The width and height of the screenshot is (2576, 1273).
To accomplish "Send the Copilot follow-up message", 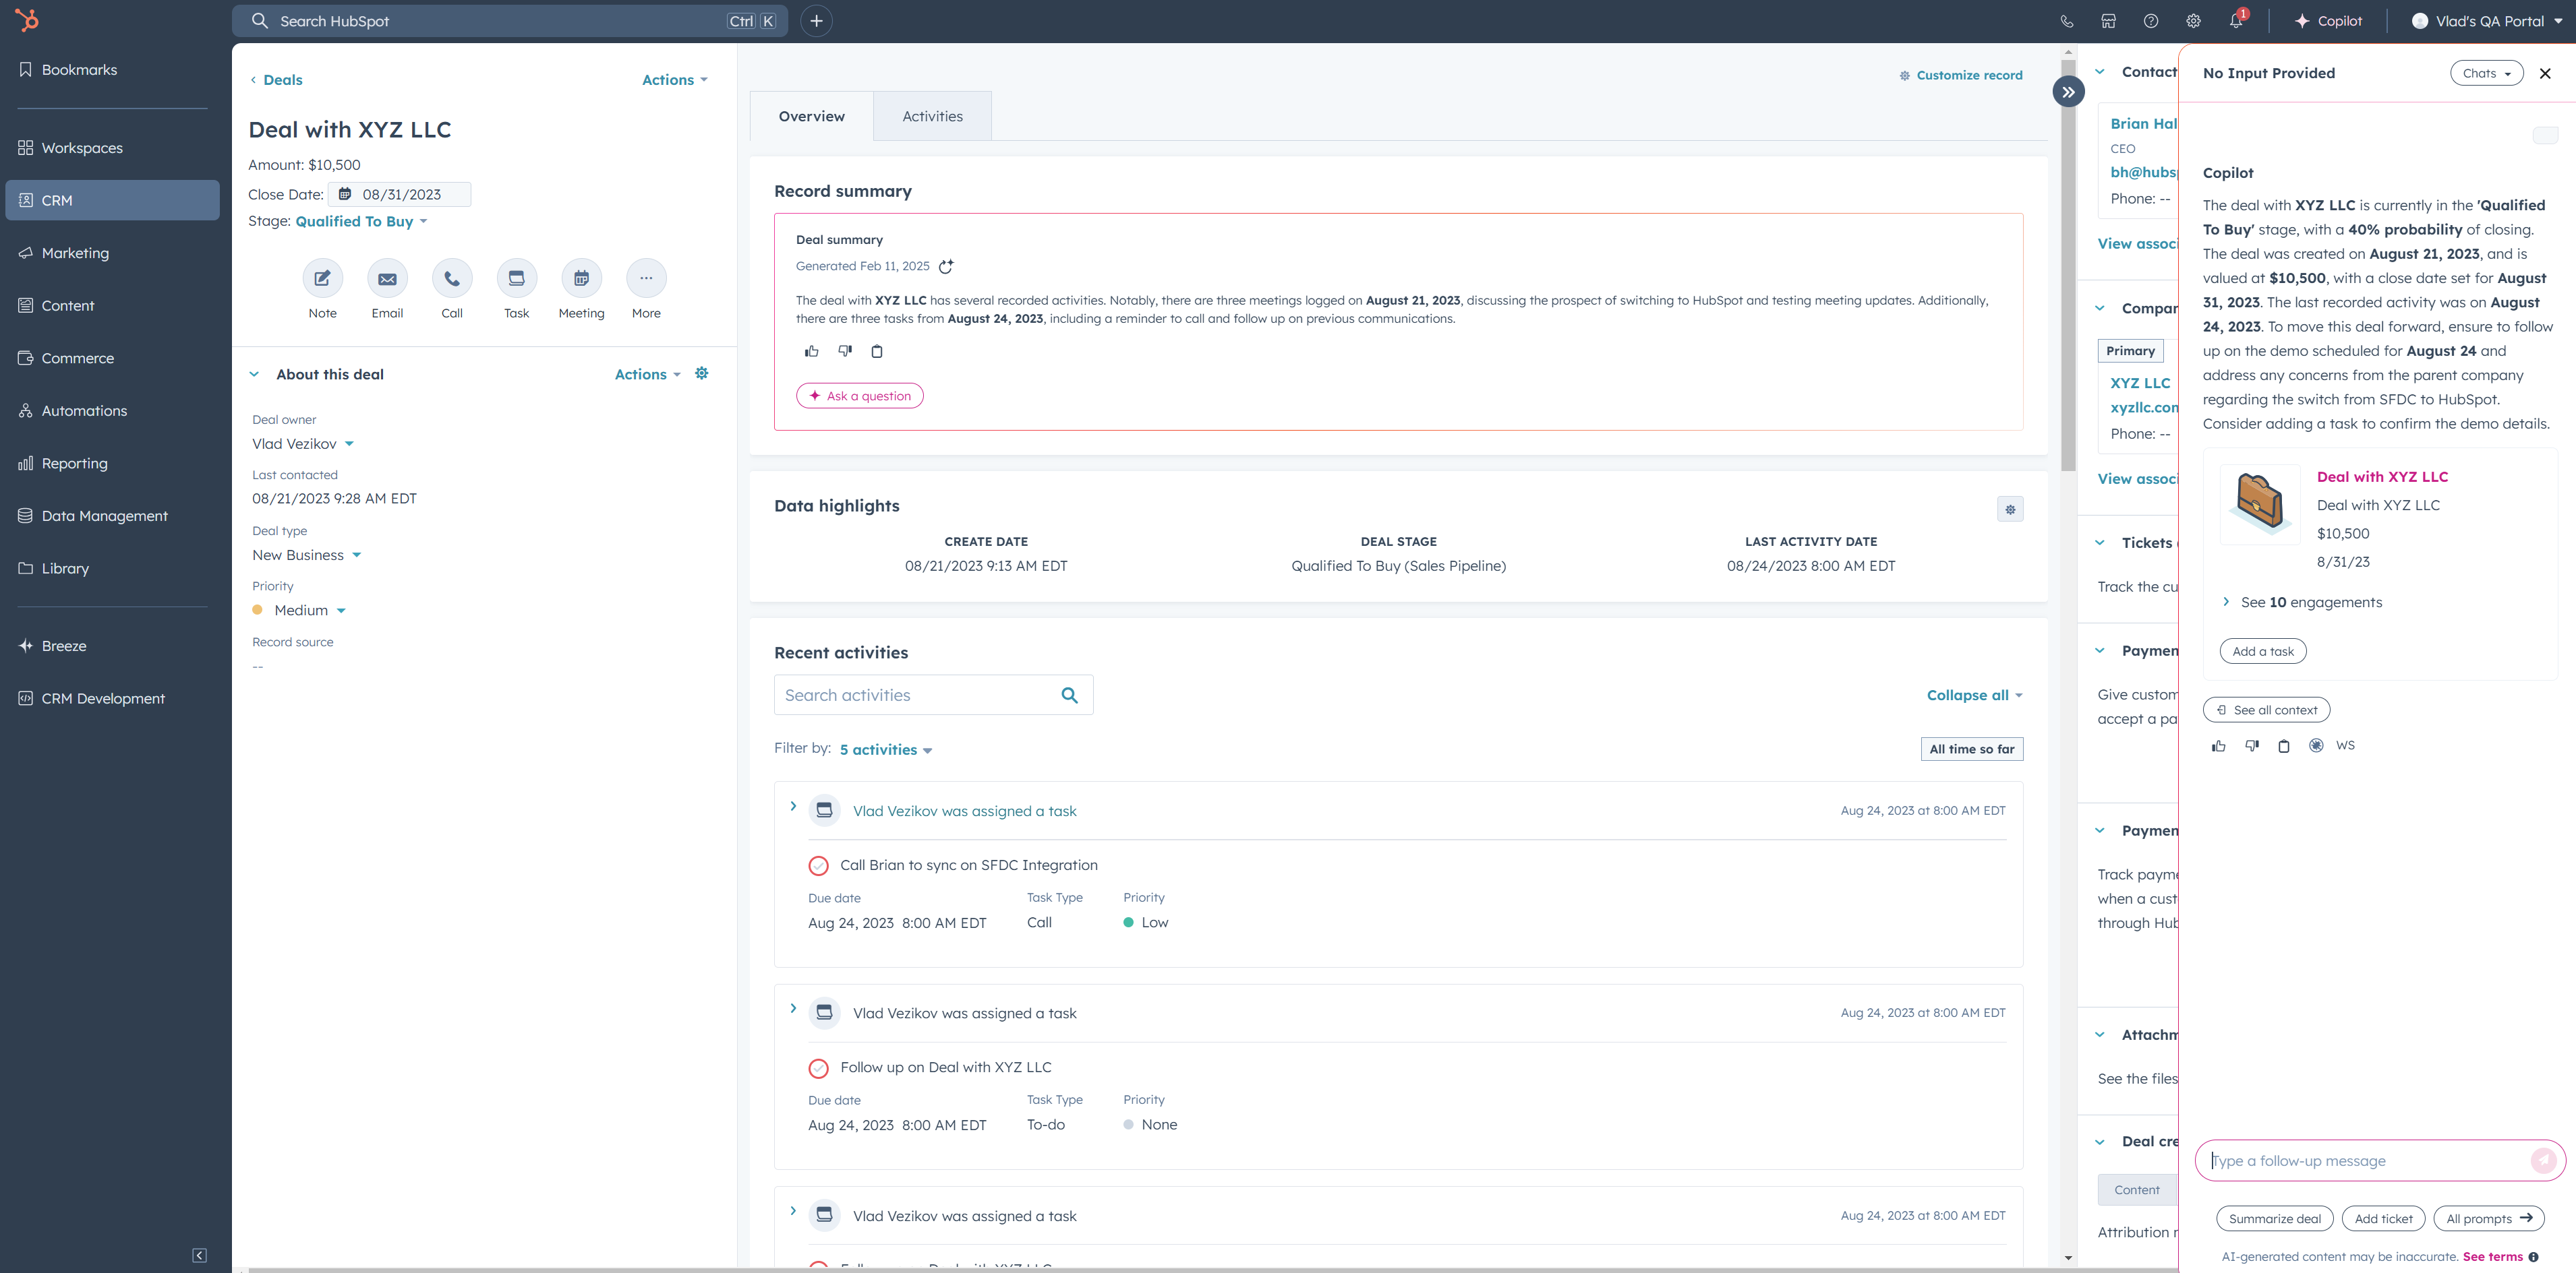I will click(2543, 1160).
